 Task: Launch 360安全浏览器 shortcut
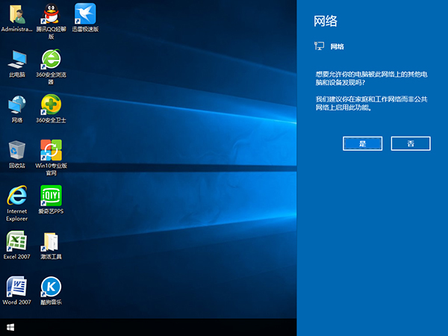[x=51, y=60]
